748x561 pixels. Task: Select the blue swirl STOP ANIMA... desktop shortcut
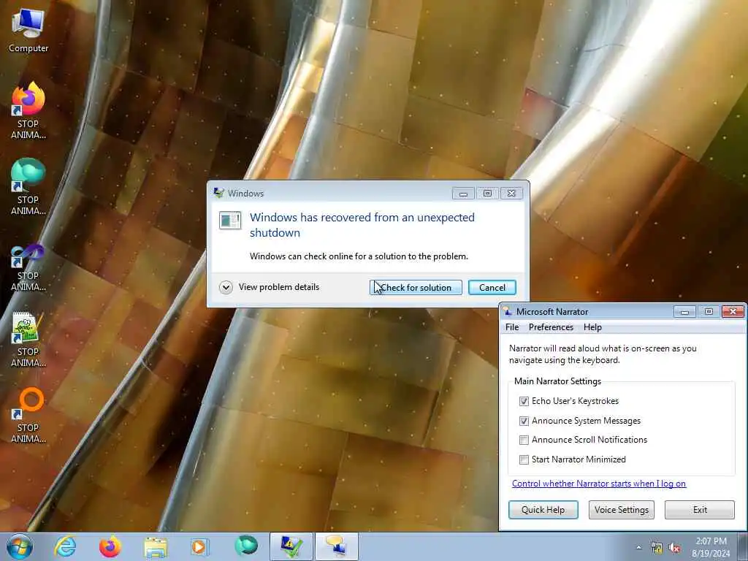point(28,267)
